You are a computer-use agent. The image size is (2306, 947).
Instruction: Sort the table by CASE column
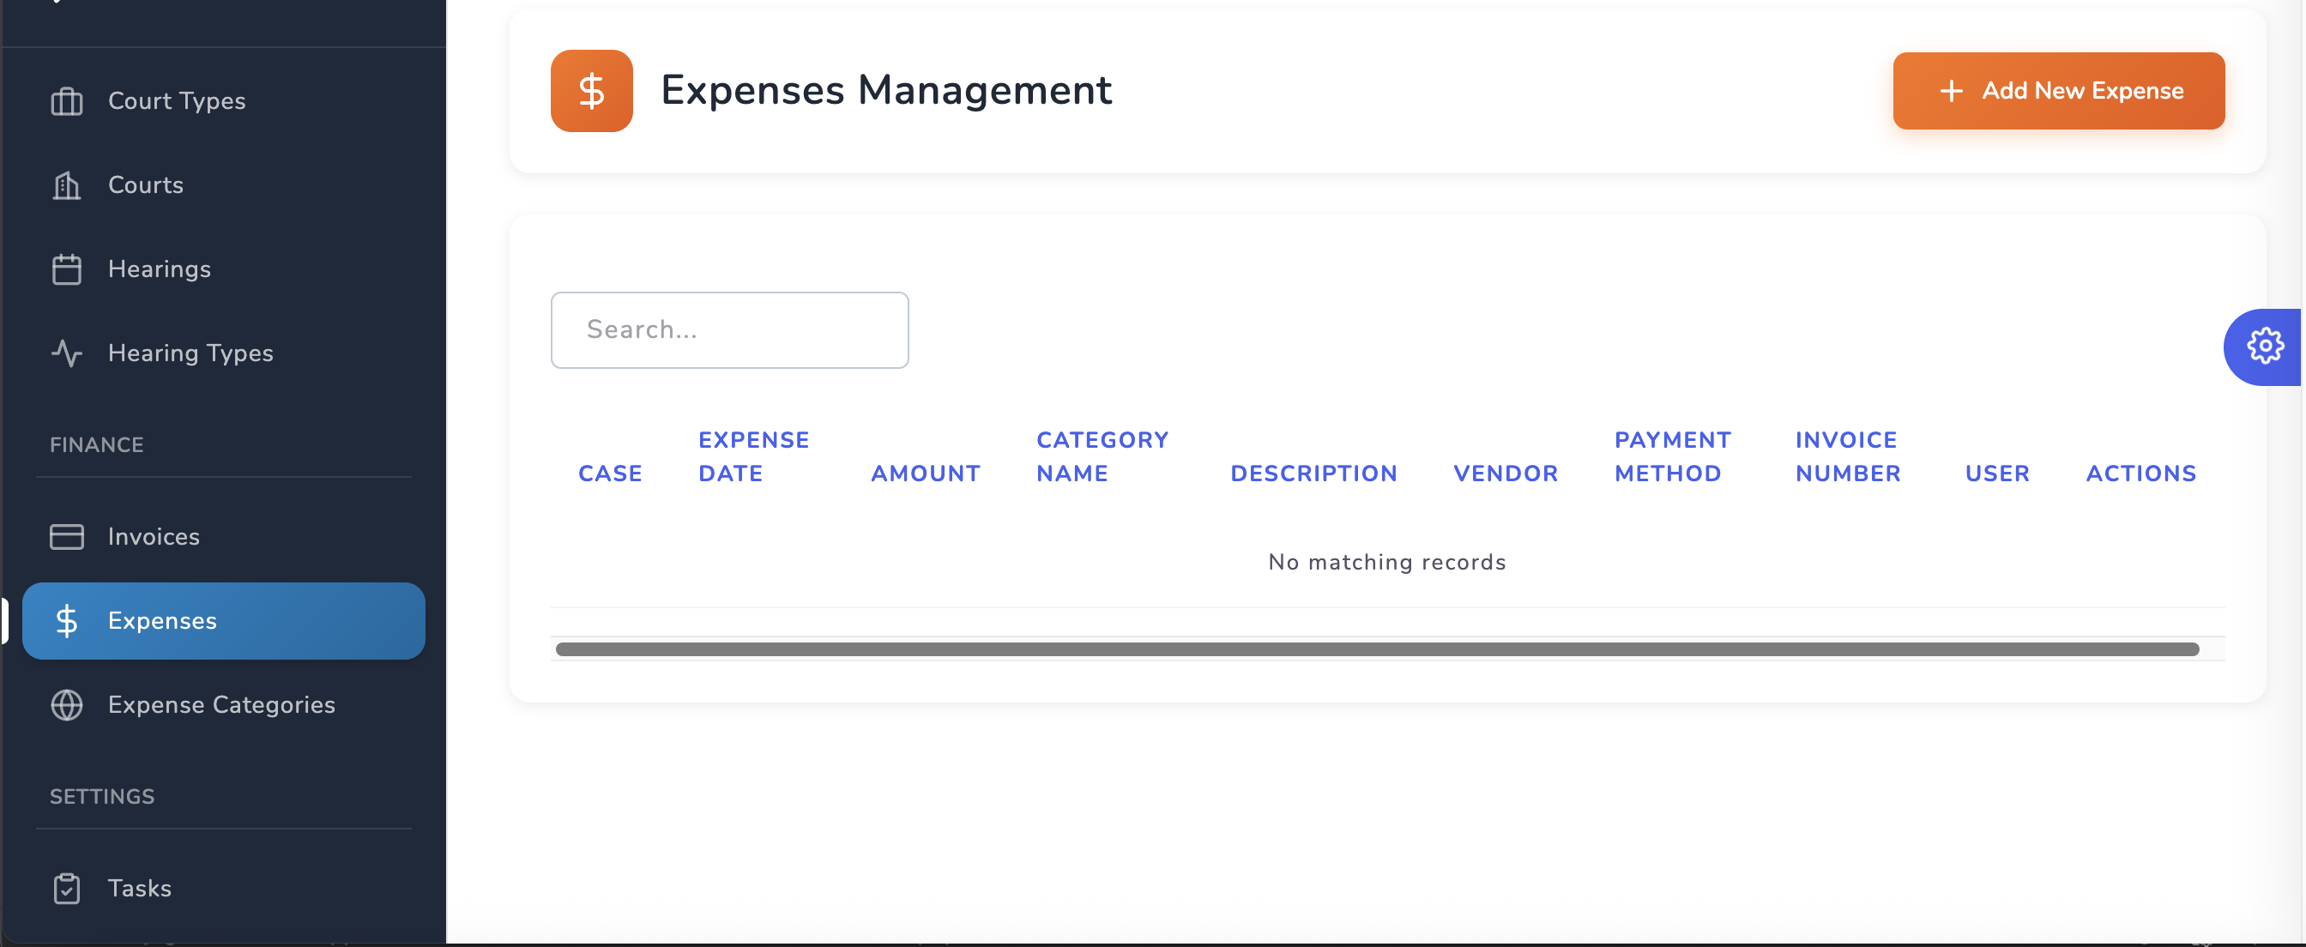pyautogui.click(x=610, y=473)
